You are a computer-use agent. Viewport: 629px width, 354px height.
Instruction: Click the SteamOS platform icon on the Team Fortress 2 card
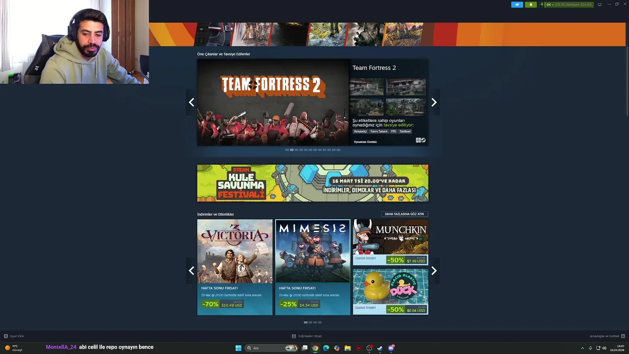423,140
